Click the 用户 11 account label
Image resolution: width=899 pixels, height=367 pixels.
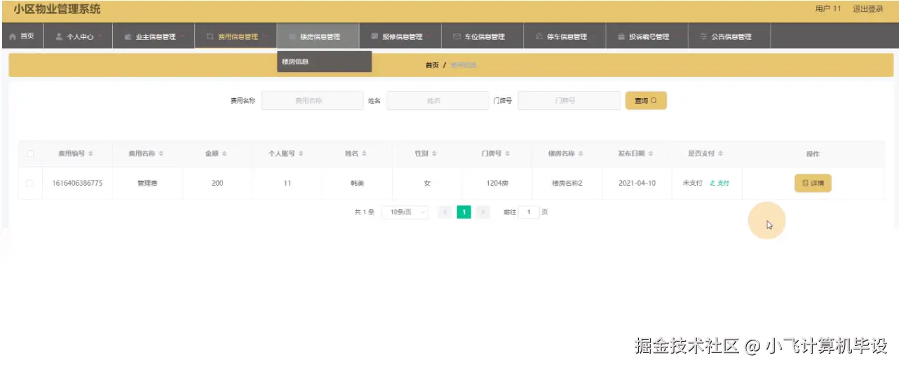coord(828,9)
